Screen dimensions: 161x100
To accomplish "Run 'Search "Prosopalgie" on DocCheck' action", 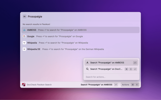I will pos(106,69).
